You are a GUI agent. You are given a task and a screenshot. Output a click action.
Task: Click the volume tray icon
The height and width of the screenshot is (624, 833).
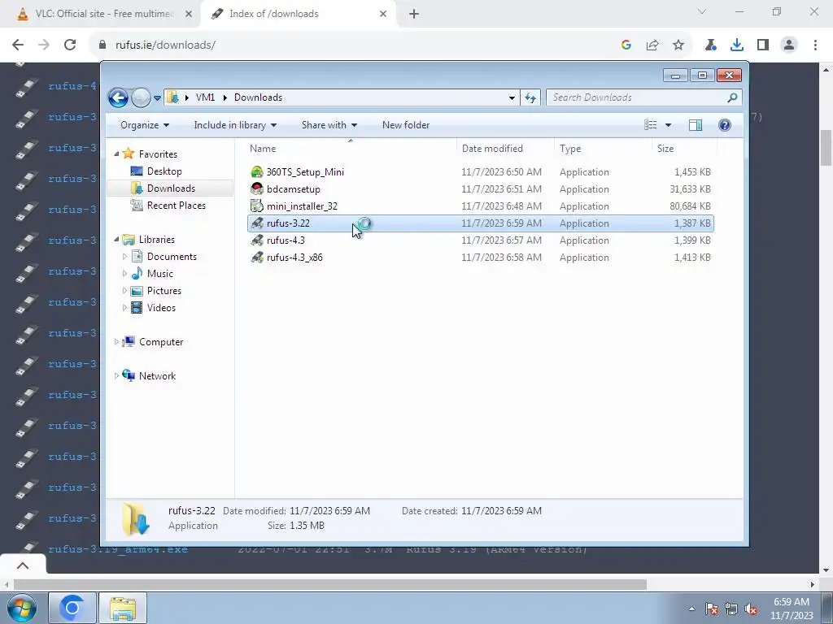tap(751, 609)
